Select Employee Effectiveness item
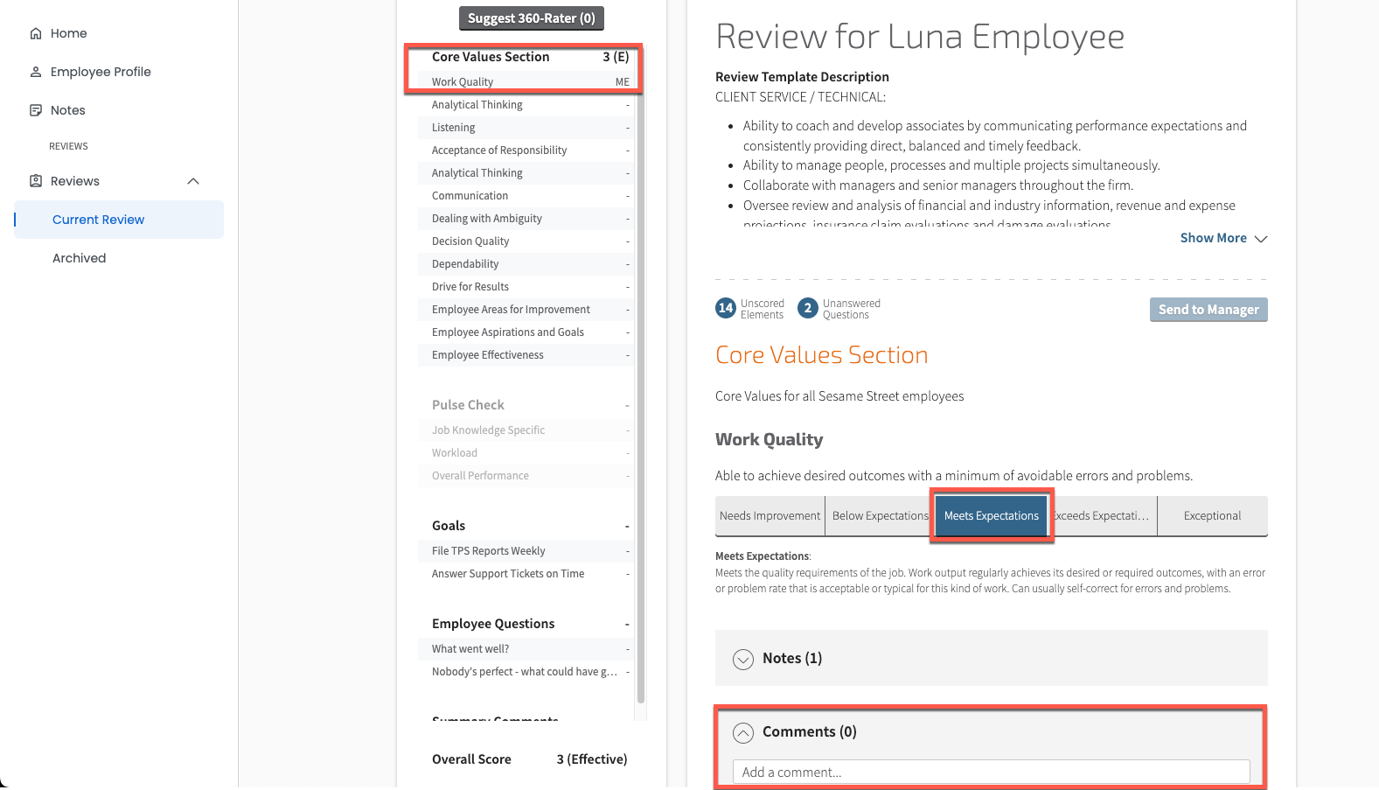This screenshot has height=790, width=1379. point(525,355)
